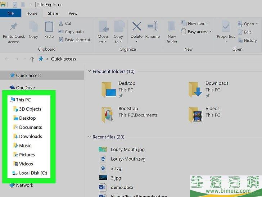The height and width of the screenshot is (197, 262).
Task: Collapse the Frequent folders section
Action: (90, 72)
